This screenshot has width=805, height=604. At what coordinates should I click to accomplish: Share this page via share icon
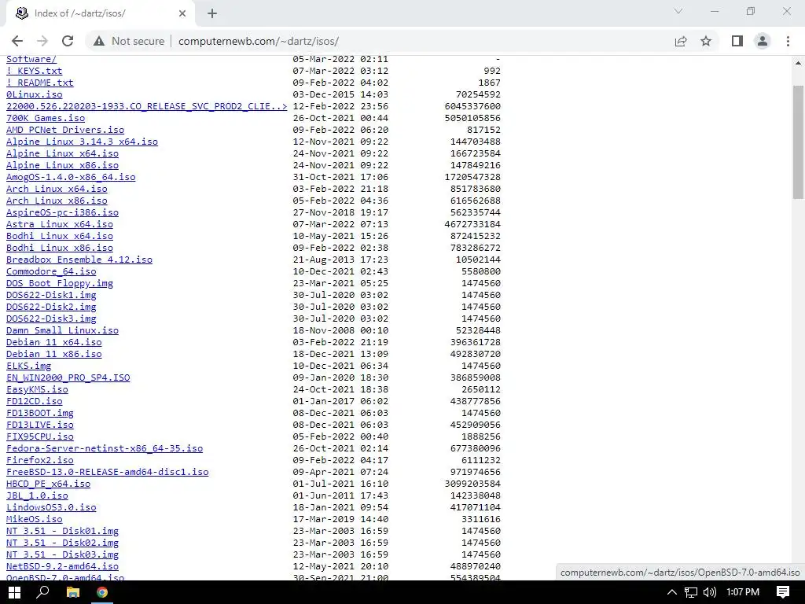click(x=681, y=41)
